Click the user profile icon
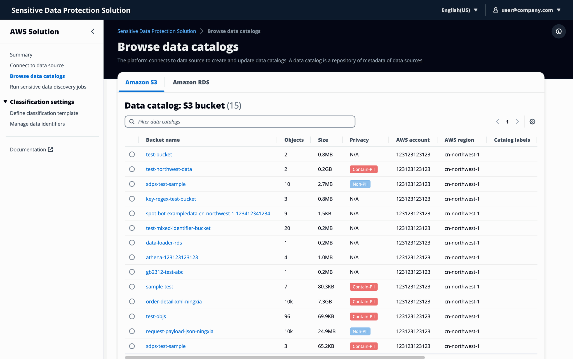Screen dimensions: 573x359 click(x=495, y=10)
